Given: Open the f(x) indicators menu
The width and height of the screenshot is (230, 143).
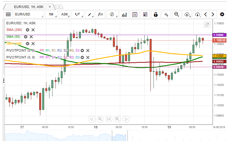Looking at the screenshot, I should coord(101,14).
